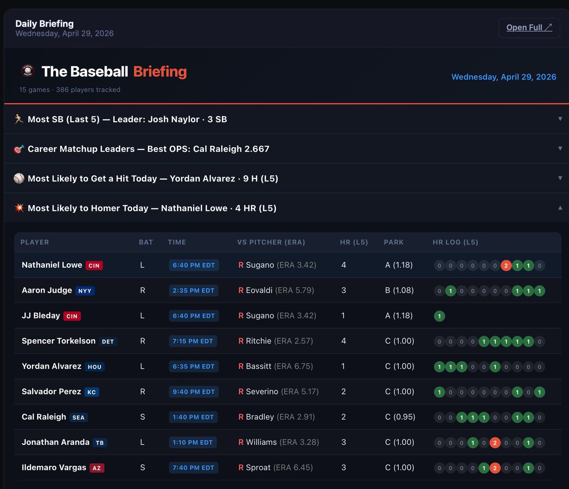
Task: Click the 9:40 PM EDT game time
Action: (194, 392)
